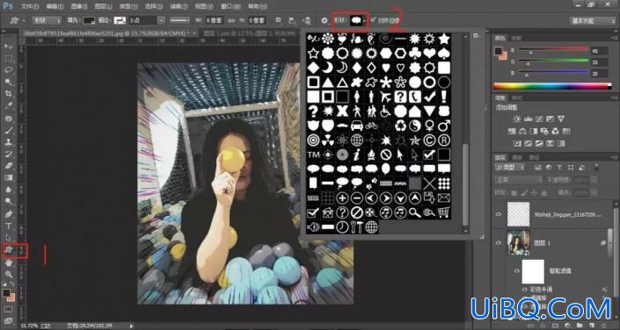The width and height of the screenshot is (620, 330).
Task: Pick the airplane shape
Action: 385,97
